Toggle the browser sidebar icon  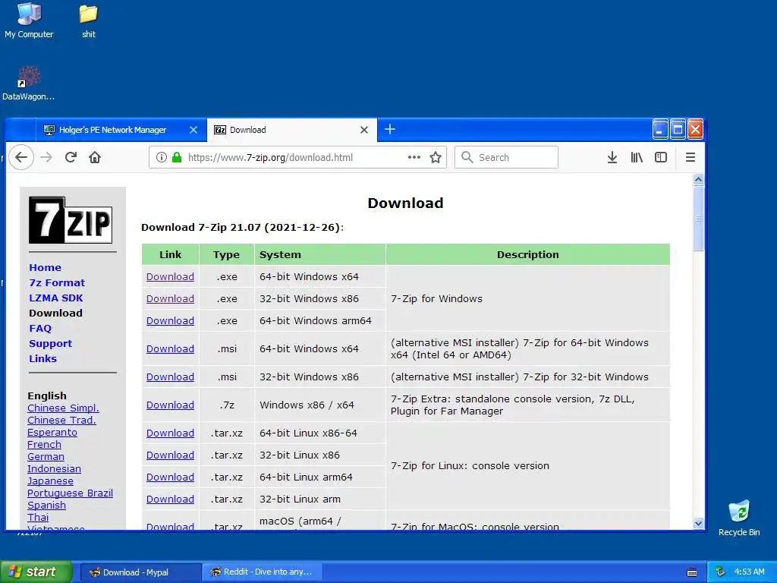[661, 157]
